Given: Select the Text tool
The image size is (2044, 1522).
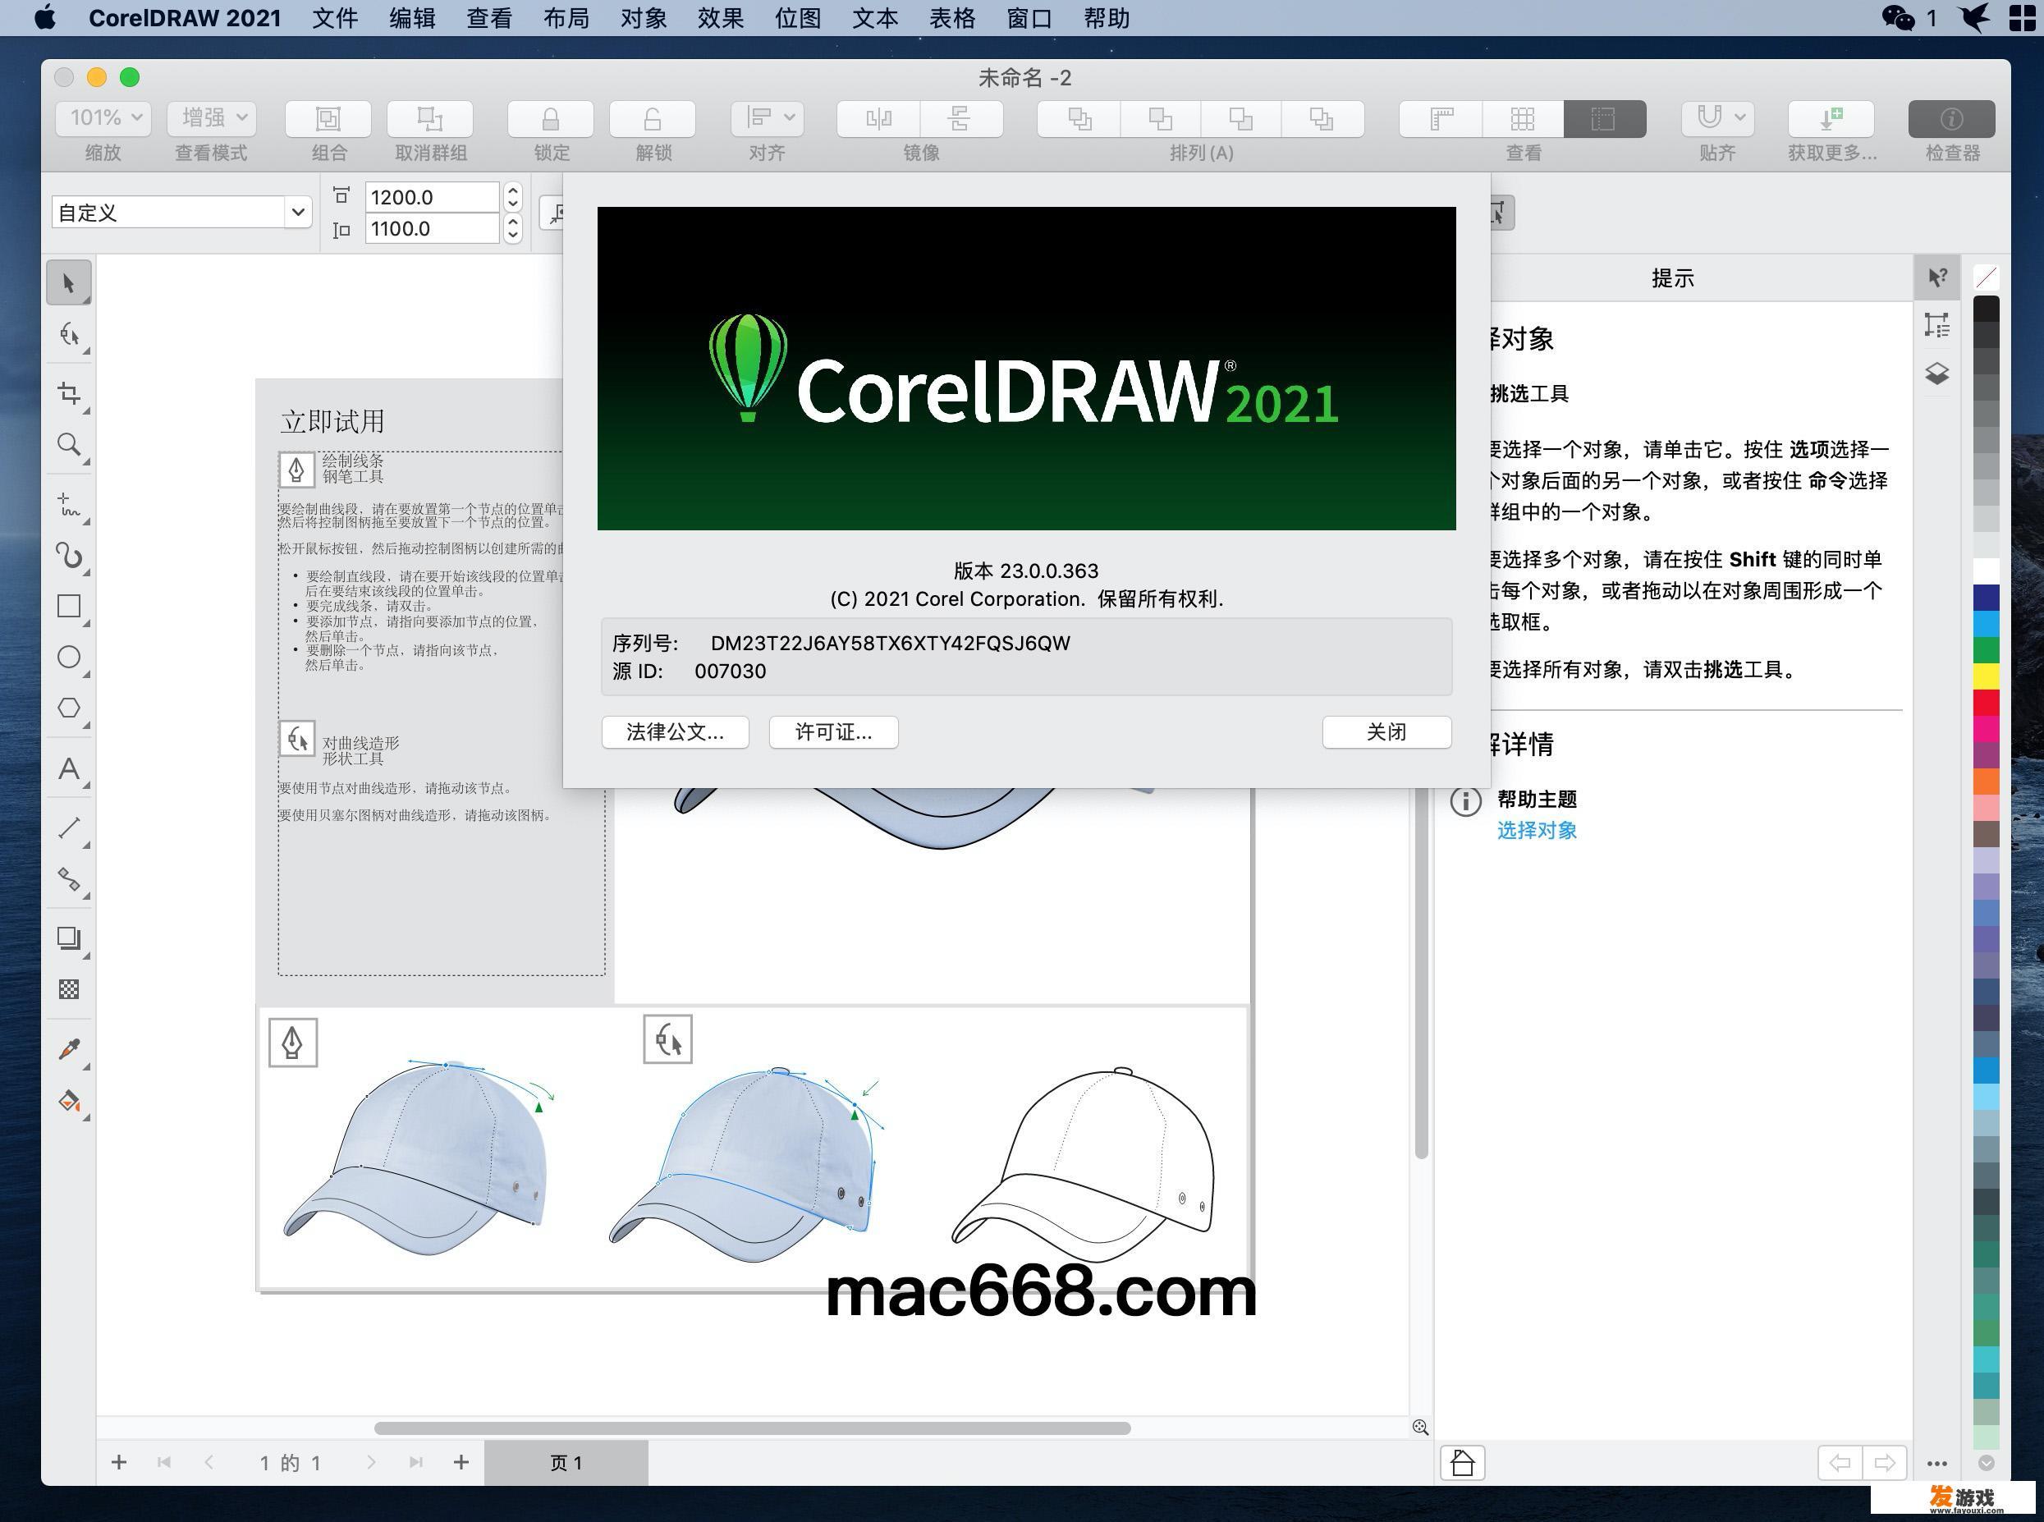Looking at the screenshot, I should (69, 768).
